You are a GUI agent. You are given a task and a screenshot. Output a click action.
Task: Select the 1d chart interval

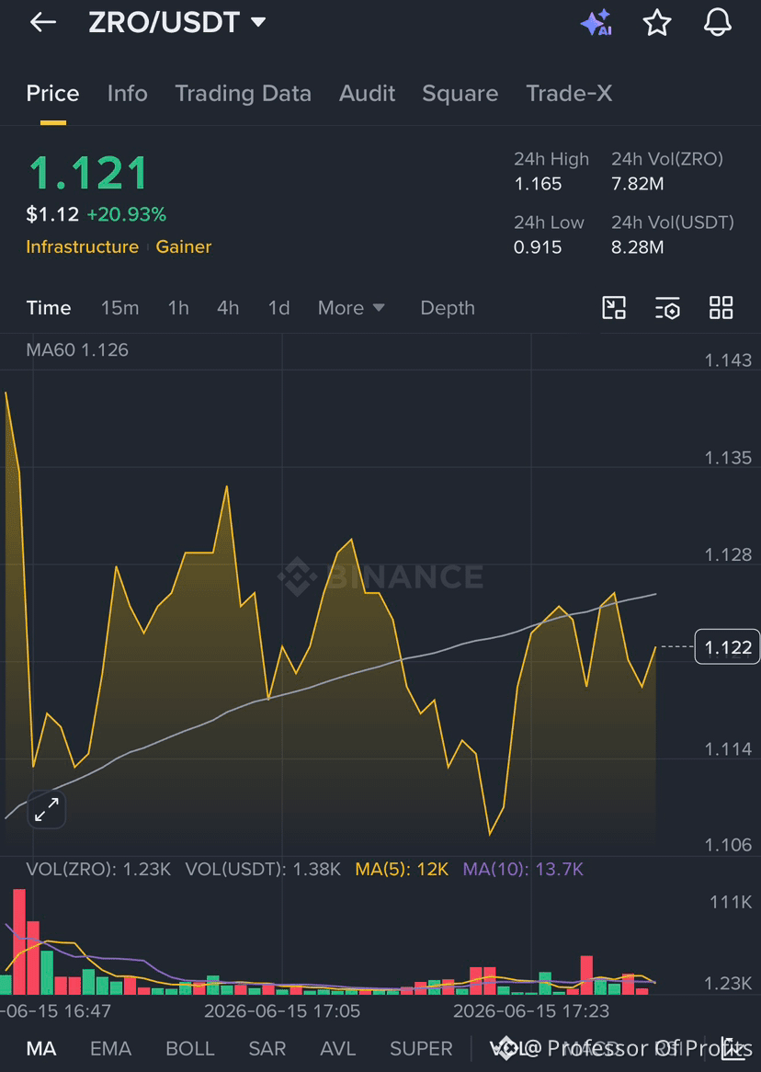pos(279,308)
